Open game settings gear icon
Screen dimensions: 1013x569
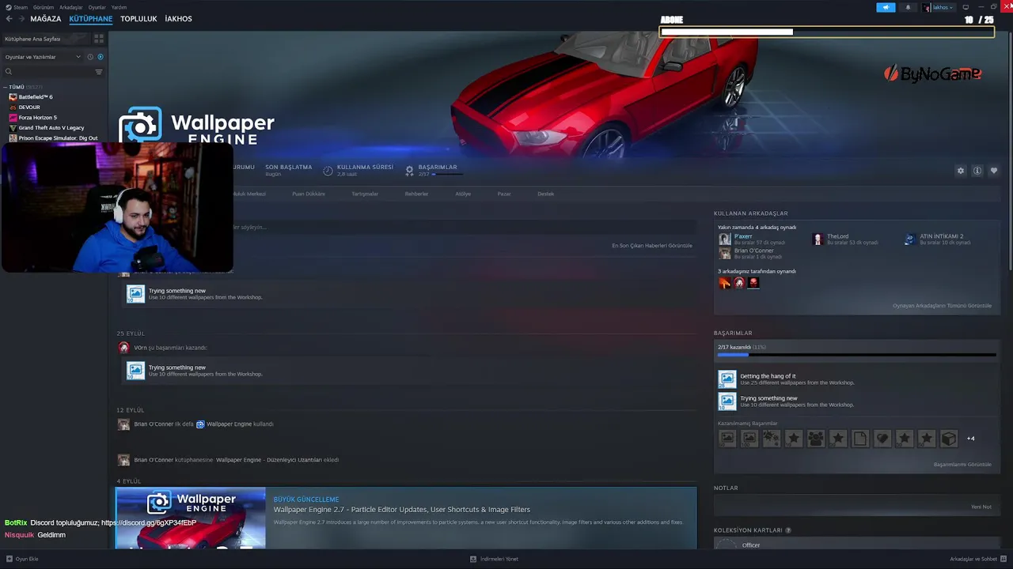point(961,171)
